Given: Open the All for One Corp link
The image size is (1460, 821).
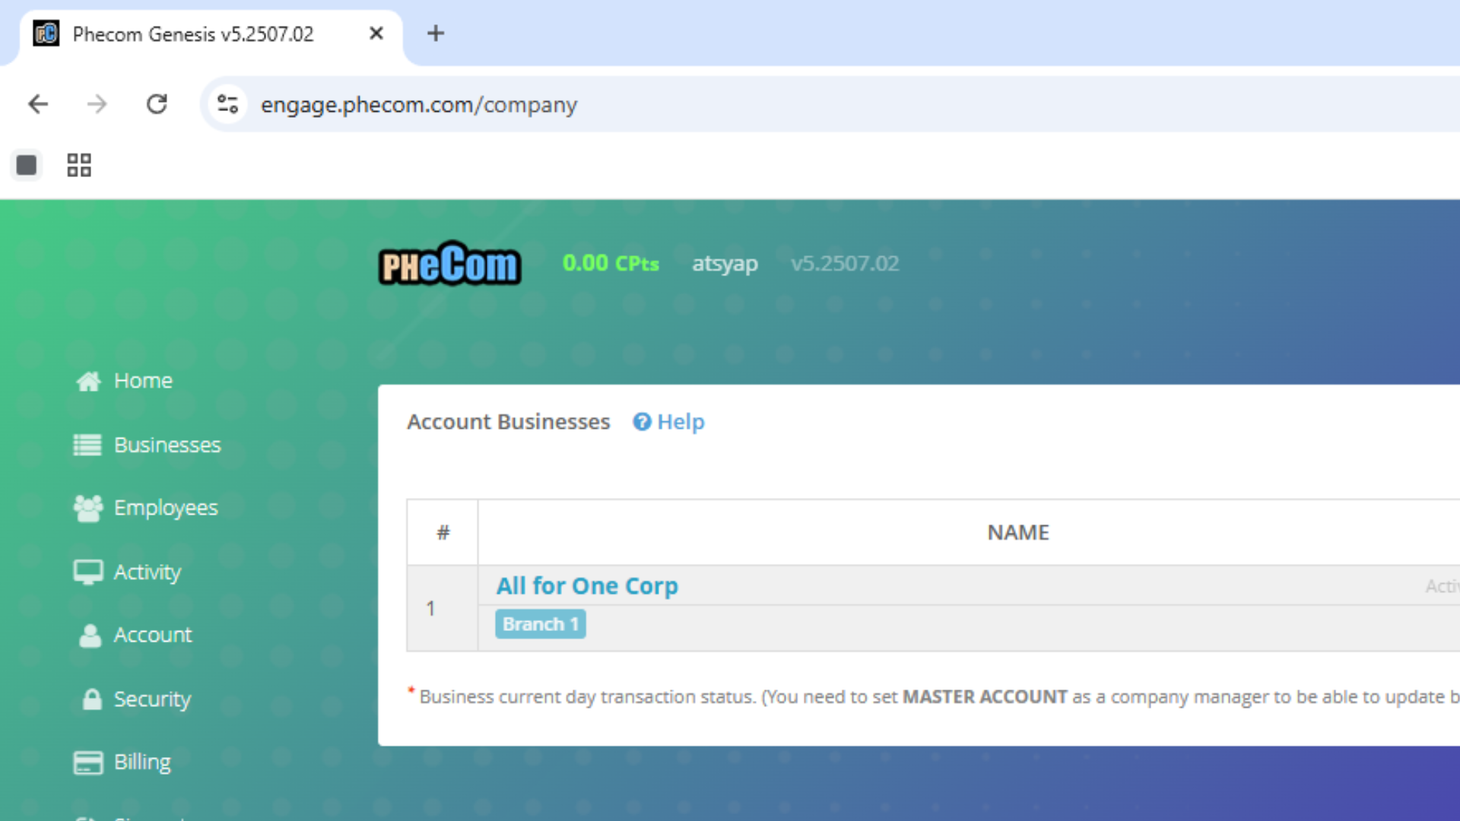Looking at the screenshot, I should tap(587, 586).
